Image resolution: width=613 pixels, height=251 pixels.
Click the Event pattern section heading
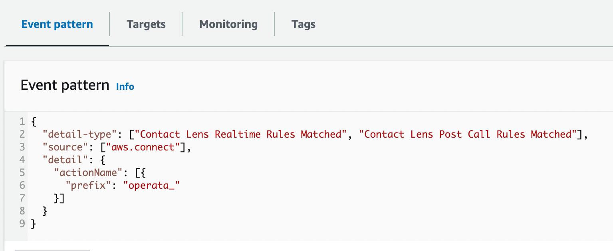[64, 85]
